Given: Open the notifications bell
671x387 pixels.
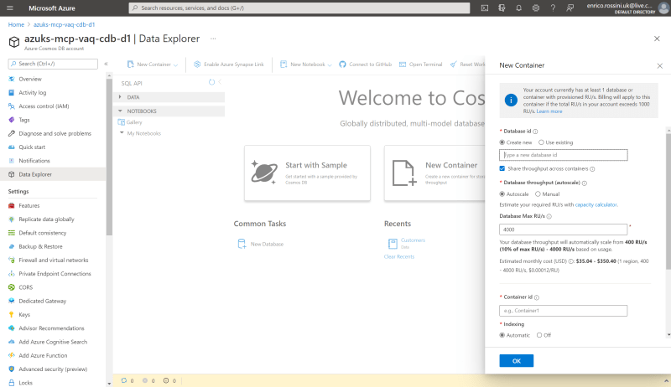Looking at the screenshot, I should pyautogui.click(x=518, y=8).
